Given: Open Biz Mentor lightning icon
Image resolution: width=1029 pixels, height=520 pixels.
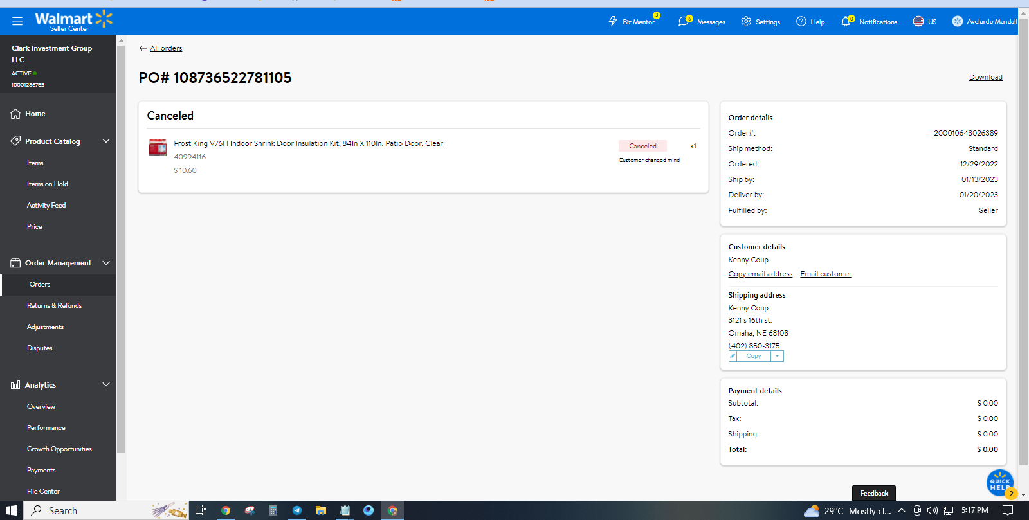Looking at the screenshot, I should point(613,21).
